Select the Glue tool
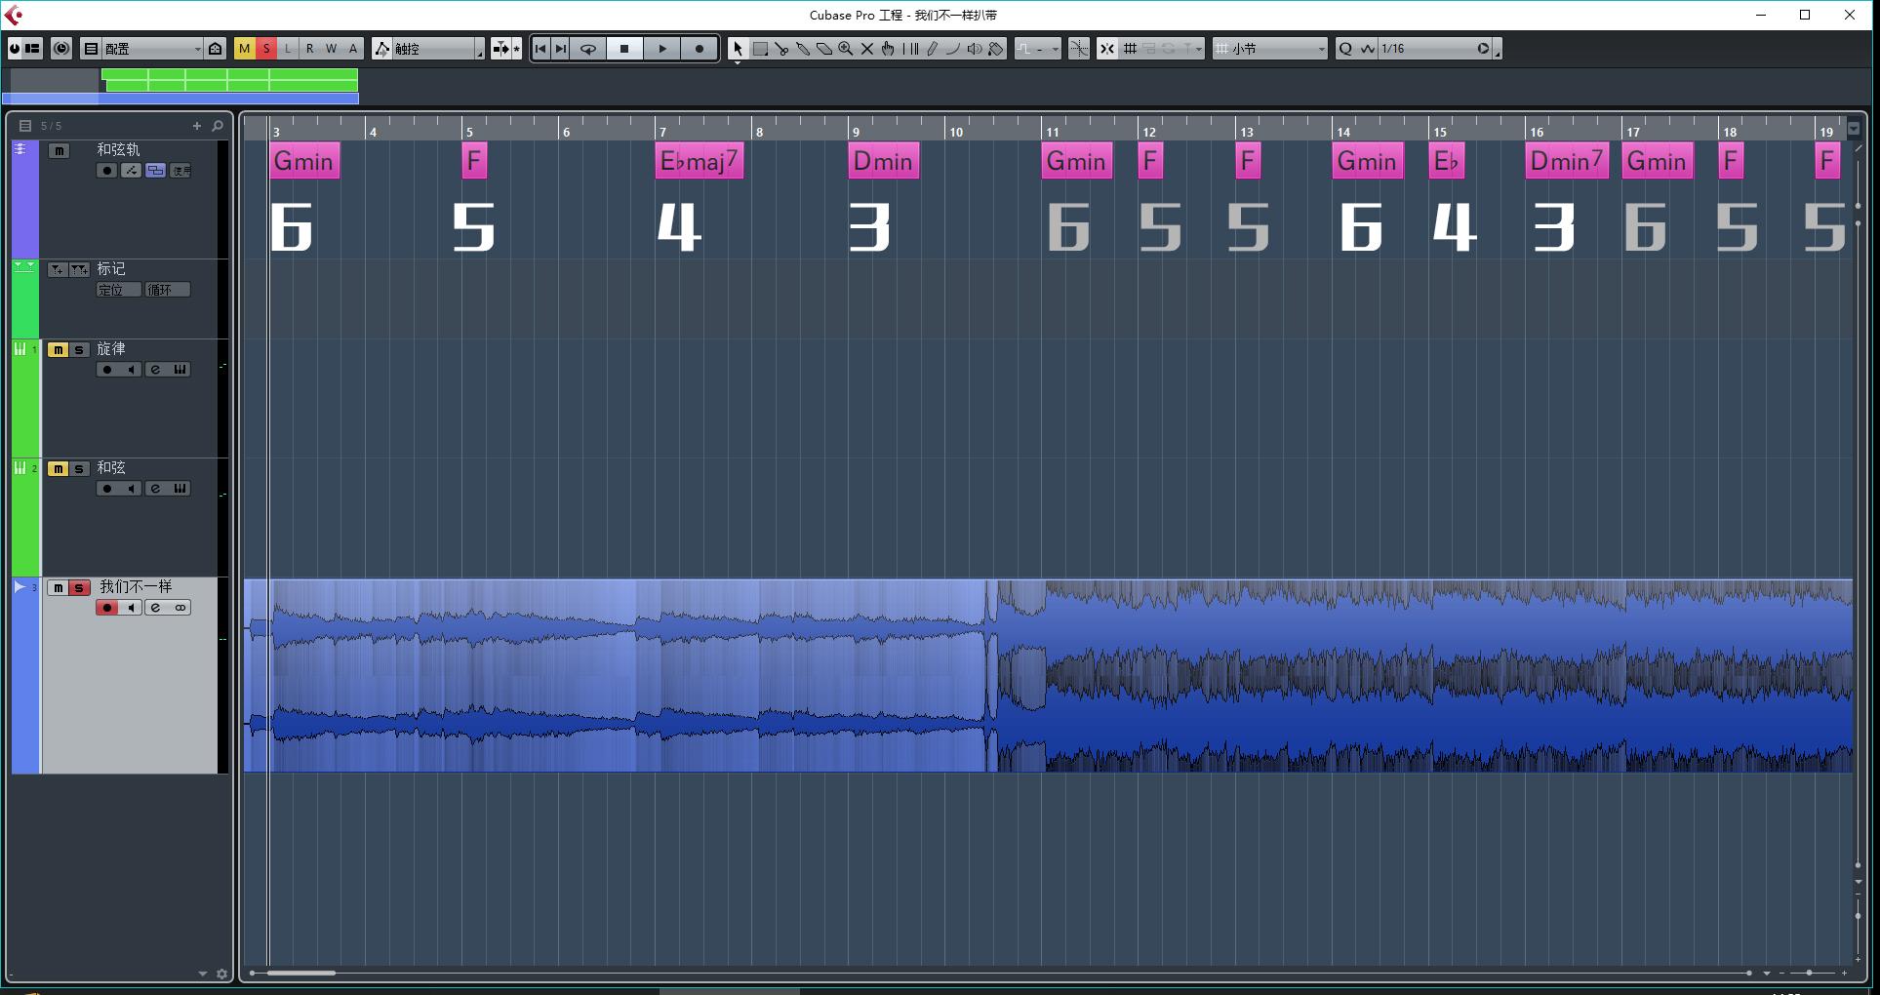Screen dimensions: 1880x995 pyautogui.click(x=803, y=48)
